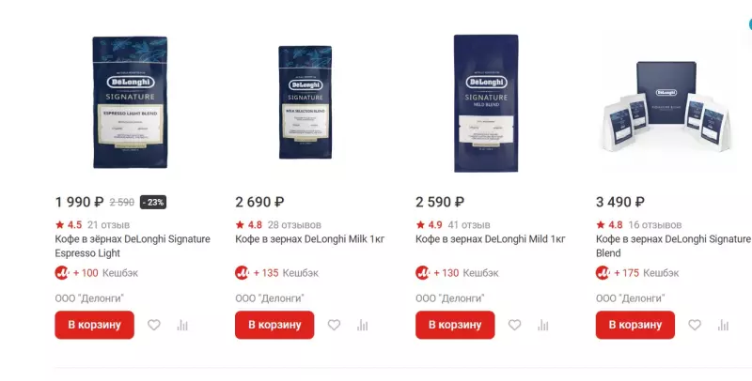Compare the Espresso Light coffee via chart icon

coord(182,325)
